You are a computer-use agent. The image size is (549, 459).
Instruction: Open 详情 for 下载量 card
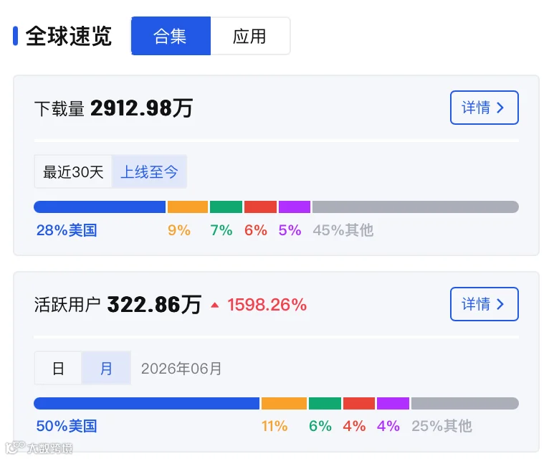coord(484,108)
